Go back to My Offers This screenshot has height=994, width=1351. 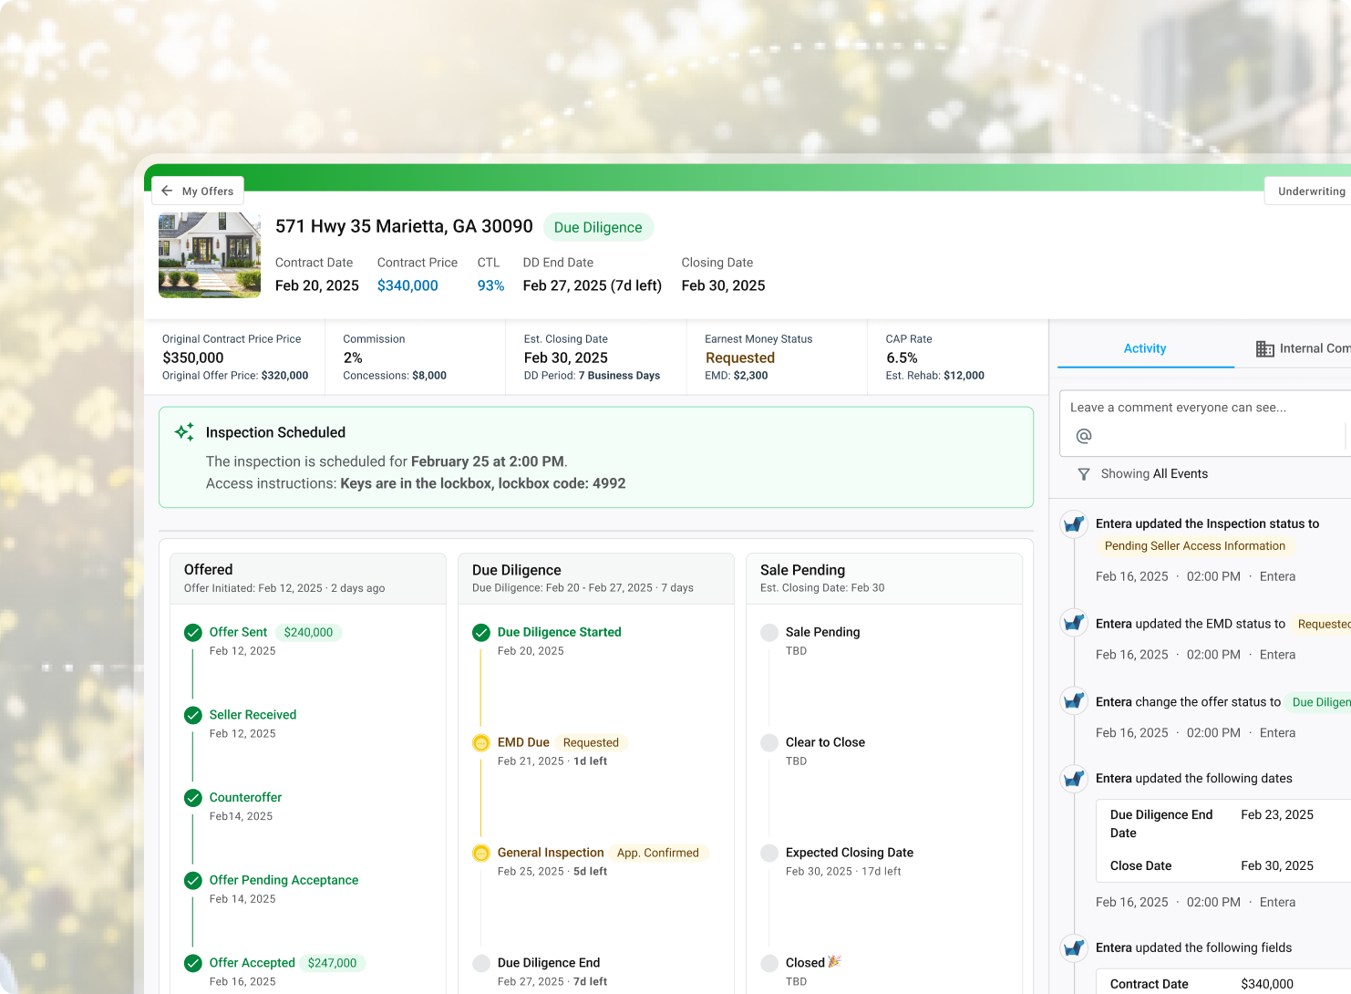[x=198, y=192]
